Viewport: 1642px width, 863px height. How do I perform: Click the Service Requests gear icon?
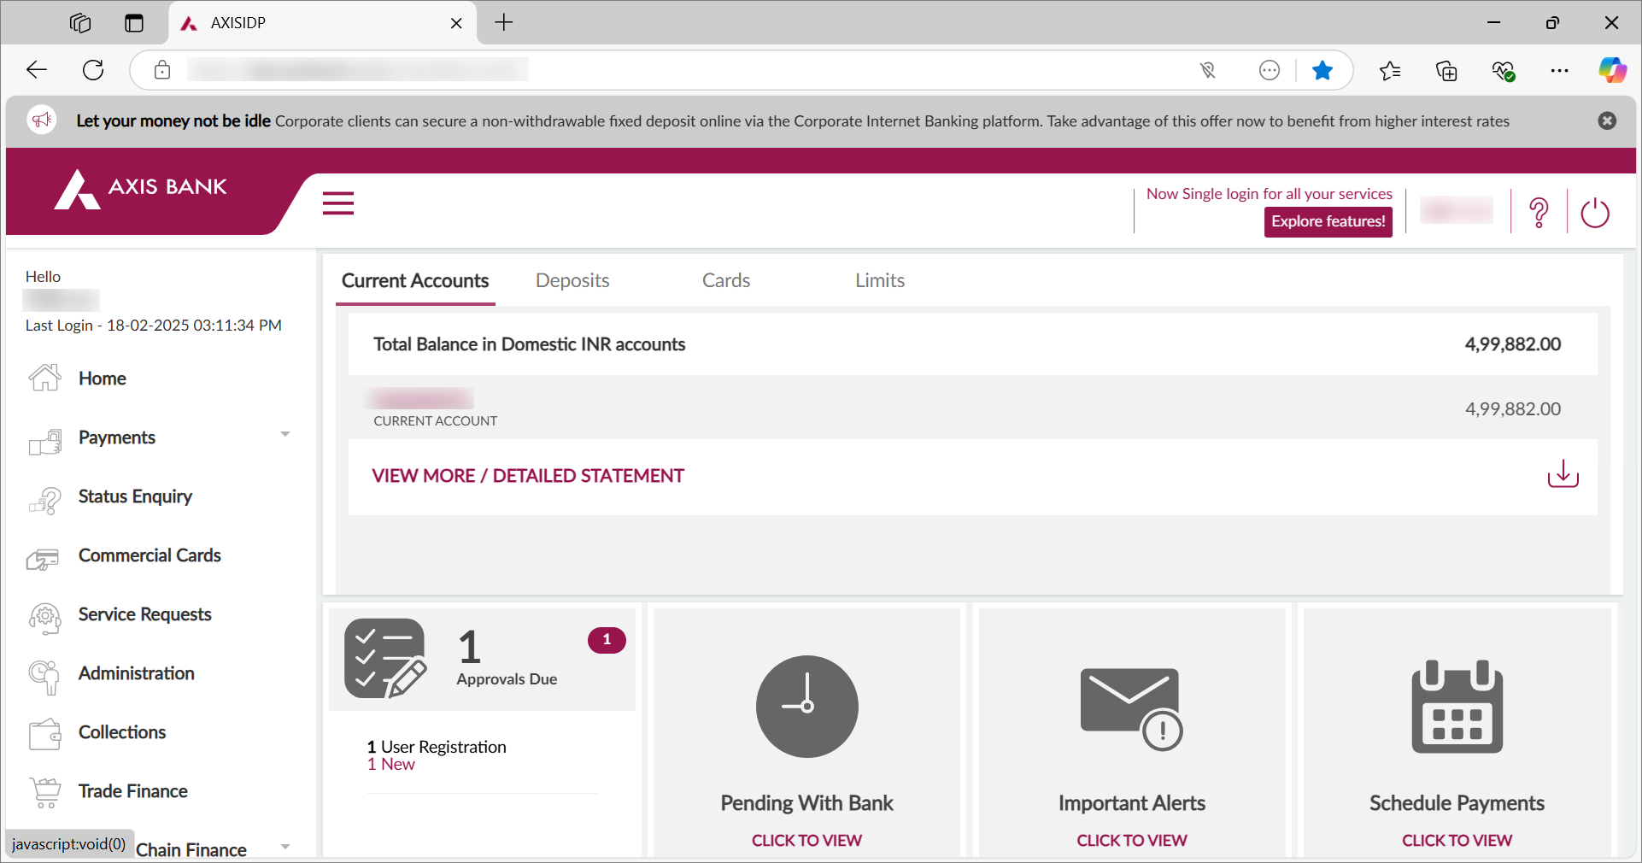(45, 618)
